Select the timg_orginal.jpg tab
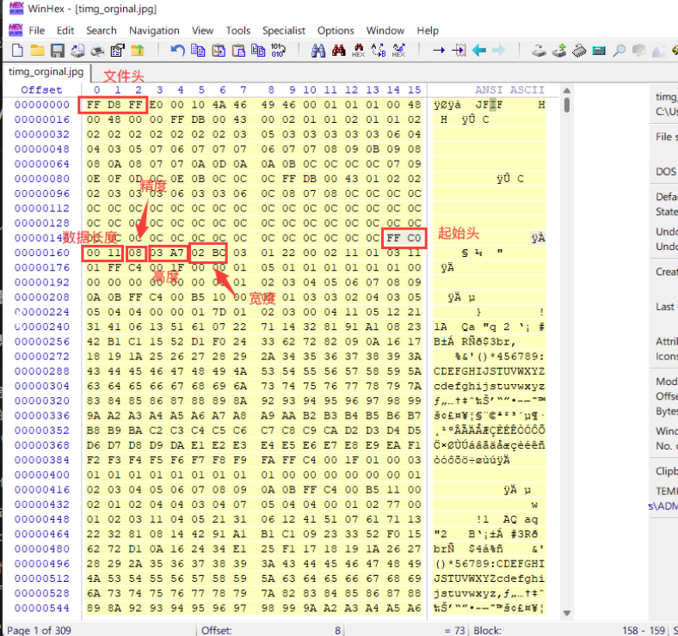 tap(46, 71)
